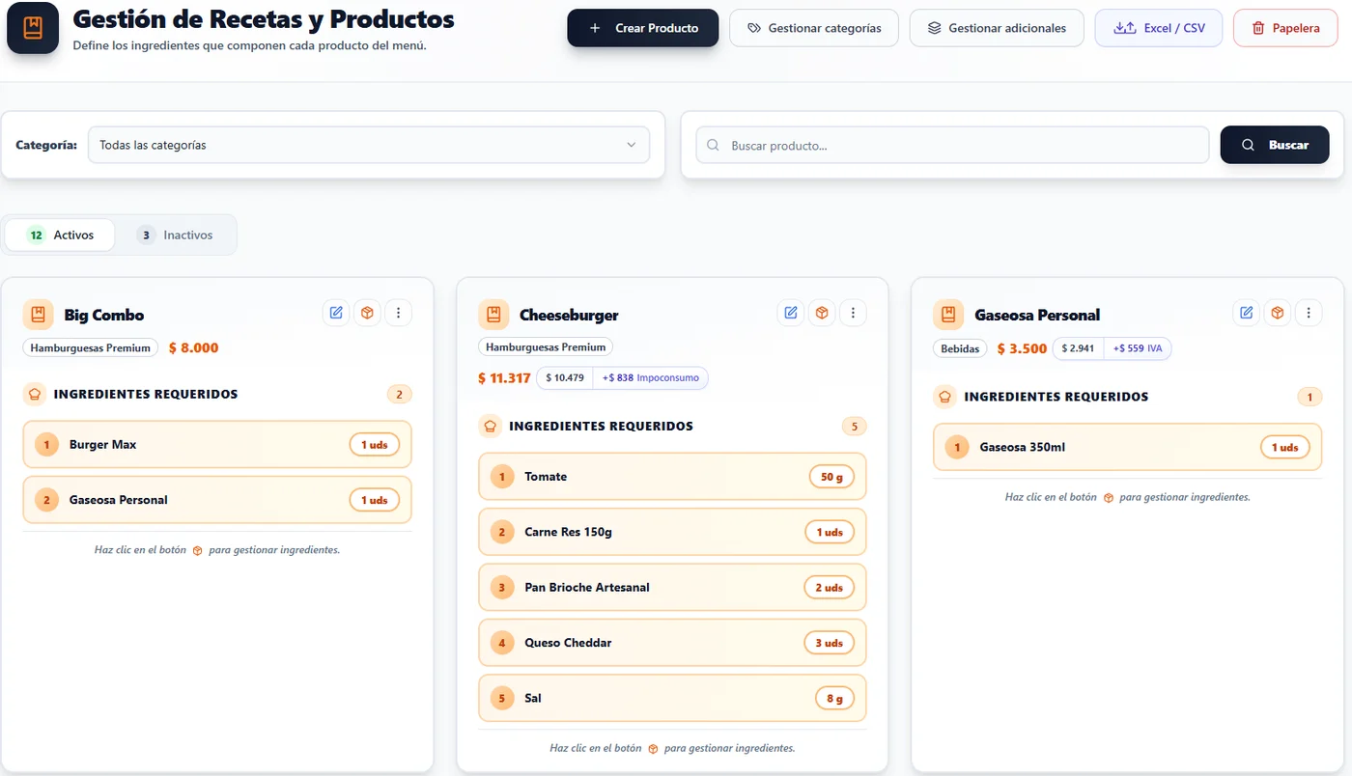Select the Carne Res 150g ingredient row
1352x776 pixels.
[x=672, y=532]
